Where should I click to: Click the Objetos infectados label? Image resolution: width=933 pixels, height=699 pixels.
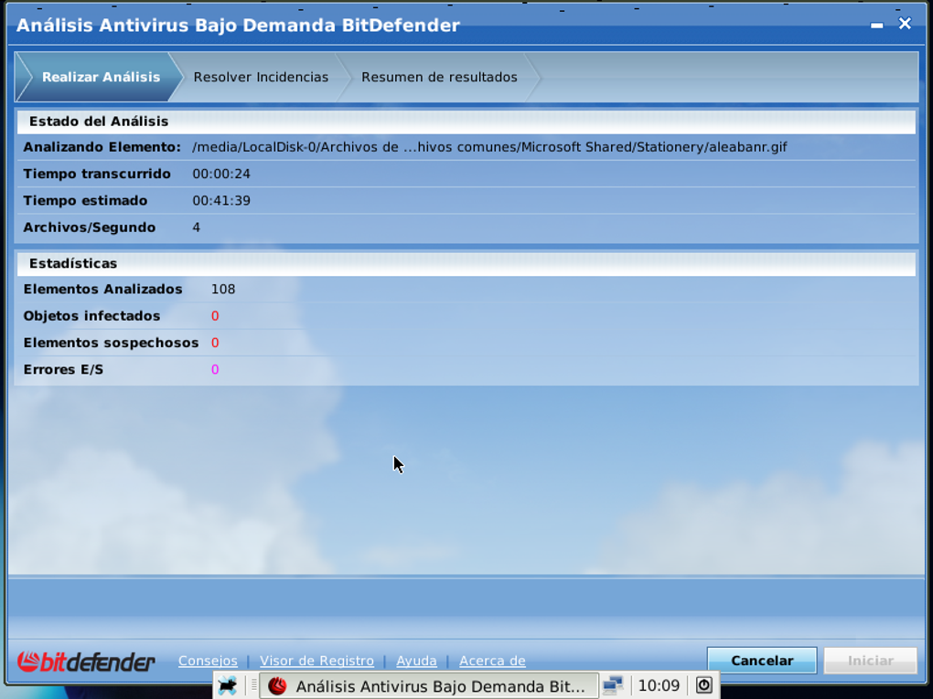(91, 316)
